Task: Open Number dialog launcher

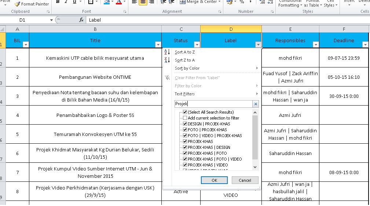Action: click(x=272, y=12)
